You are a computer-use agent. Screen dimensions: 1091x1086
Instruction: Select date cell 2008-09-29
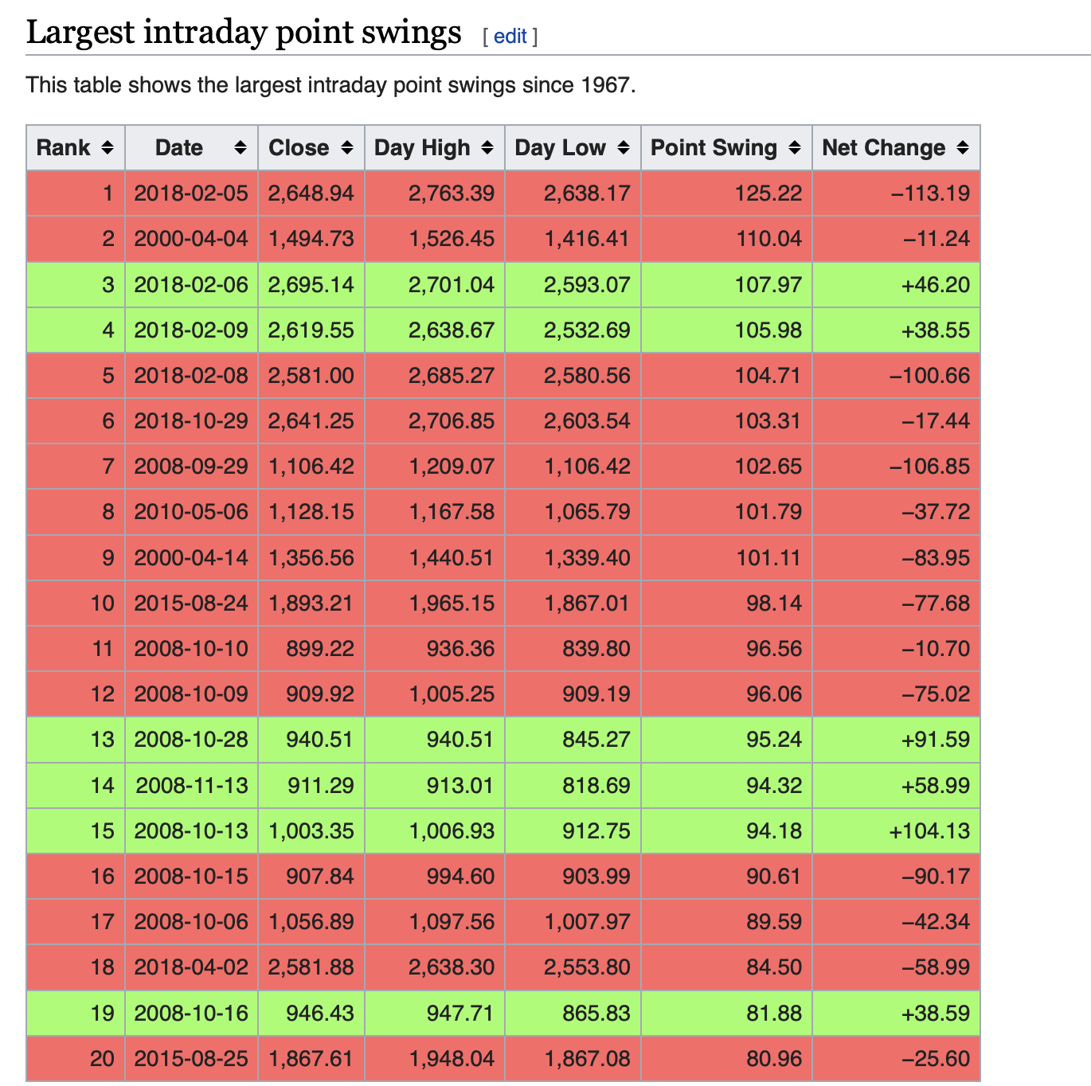[x=191, y=467]
